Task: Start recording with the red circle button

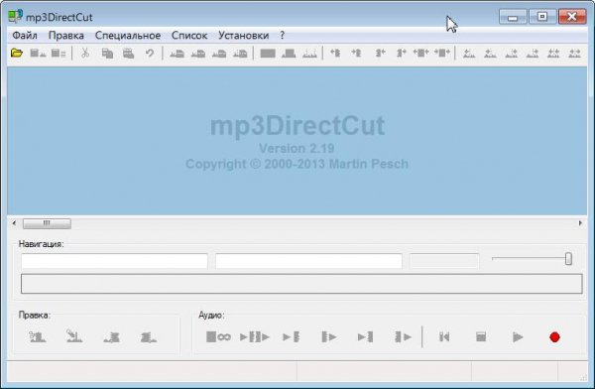Action: click(x=554, y=337)
